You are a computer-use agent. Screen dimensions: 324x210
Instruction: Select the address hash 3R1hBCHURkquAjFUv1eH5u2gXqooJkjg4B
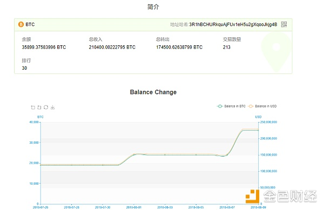coord(233,25)
